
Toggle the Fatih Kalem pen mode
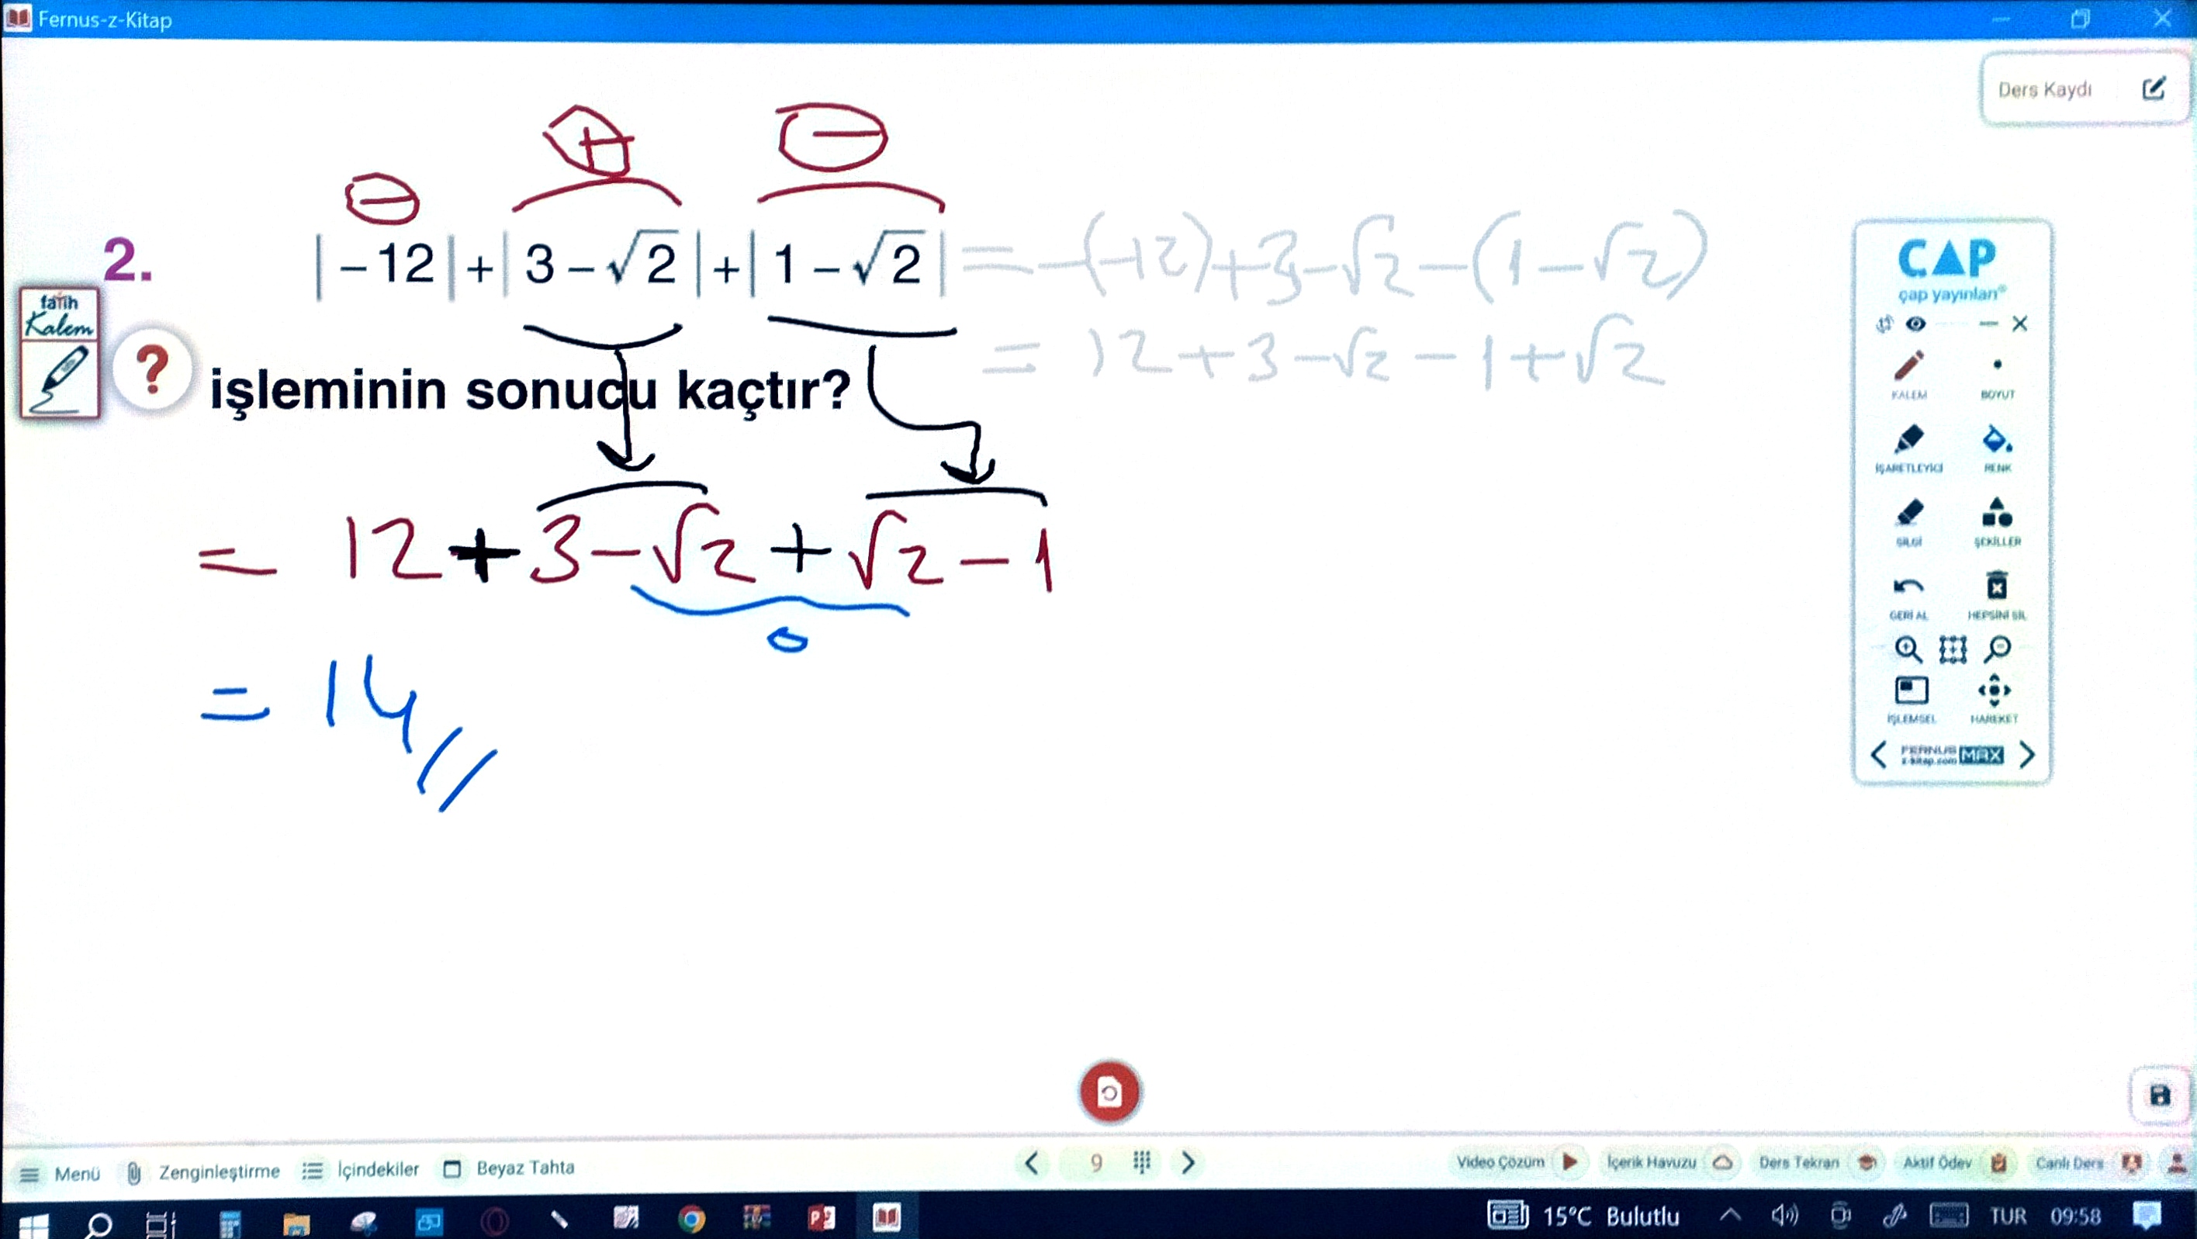click(59, 352)
